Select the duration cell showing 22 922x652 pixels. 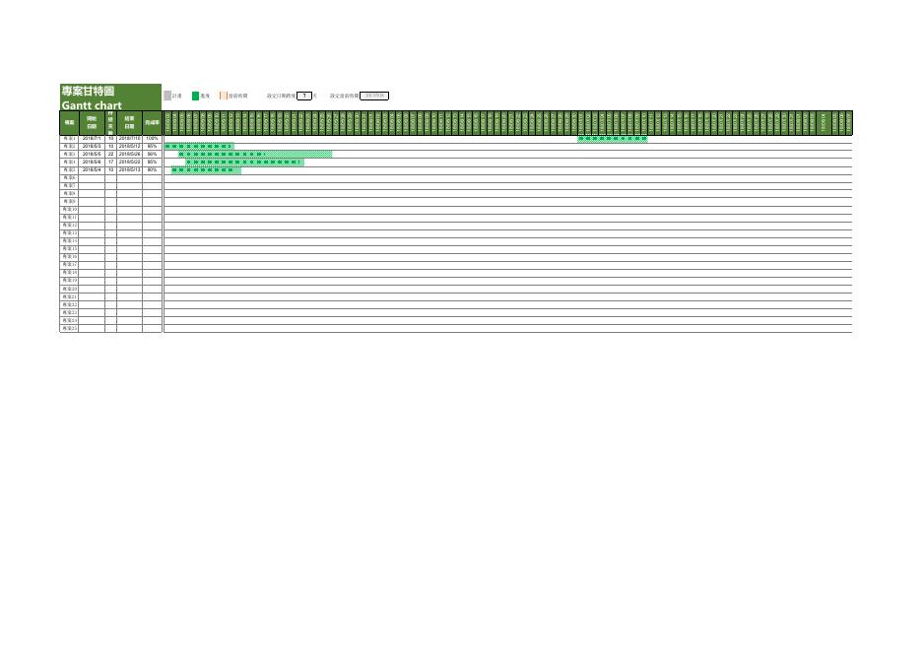pos(110,154)
